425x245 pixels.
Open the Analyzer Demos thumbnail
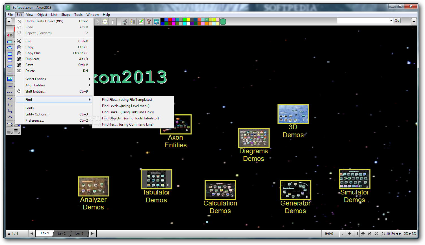(94, 186)
